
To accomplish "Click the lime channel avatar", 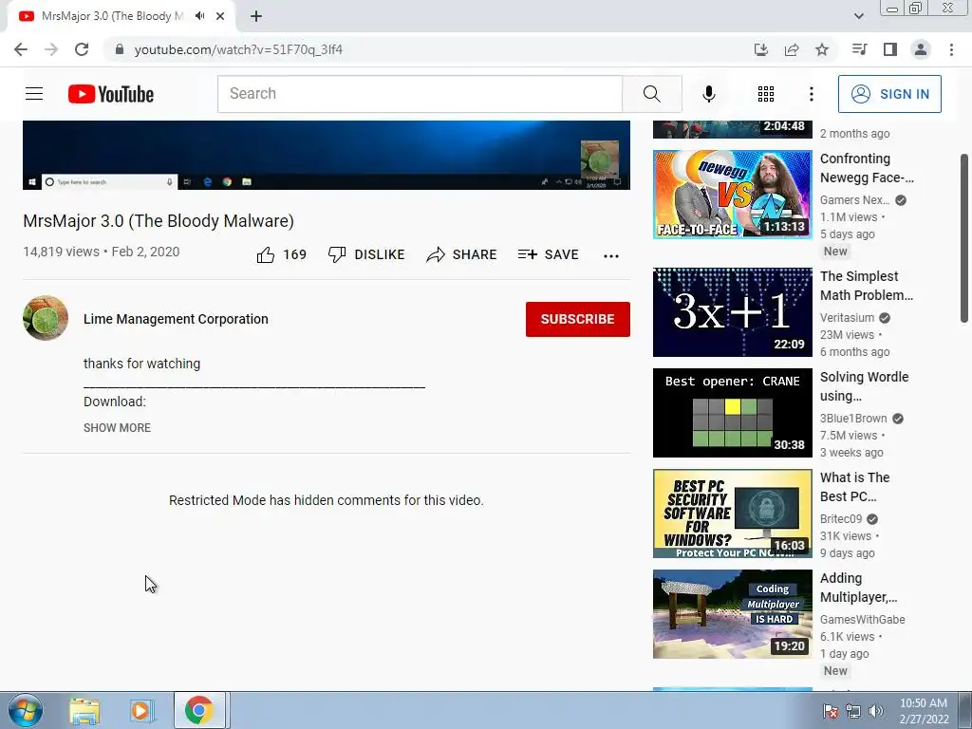I will tap(46, 318).
